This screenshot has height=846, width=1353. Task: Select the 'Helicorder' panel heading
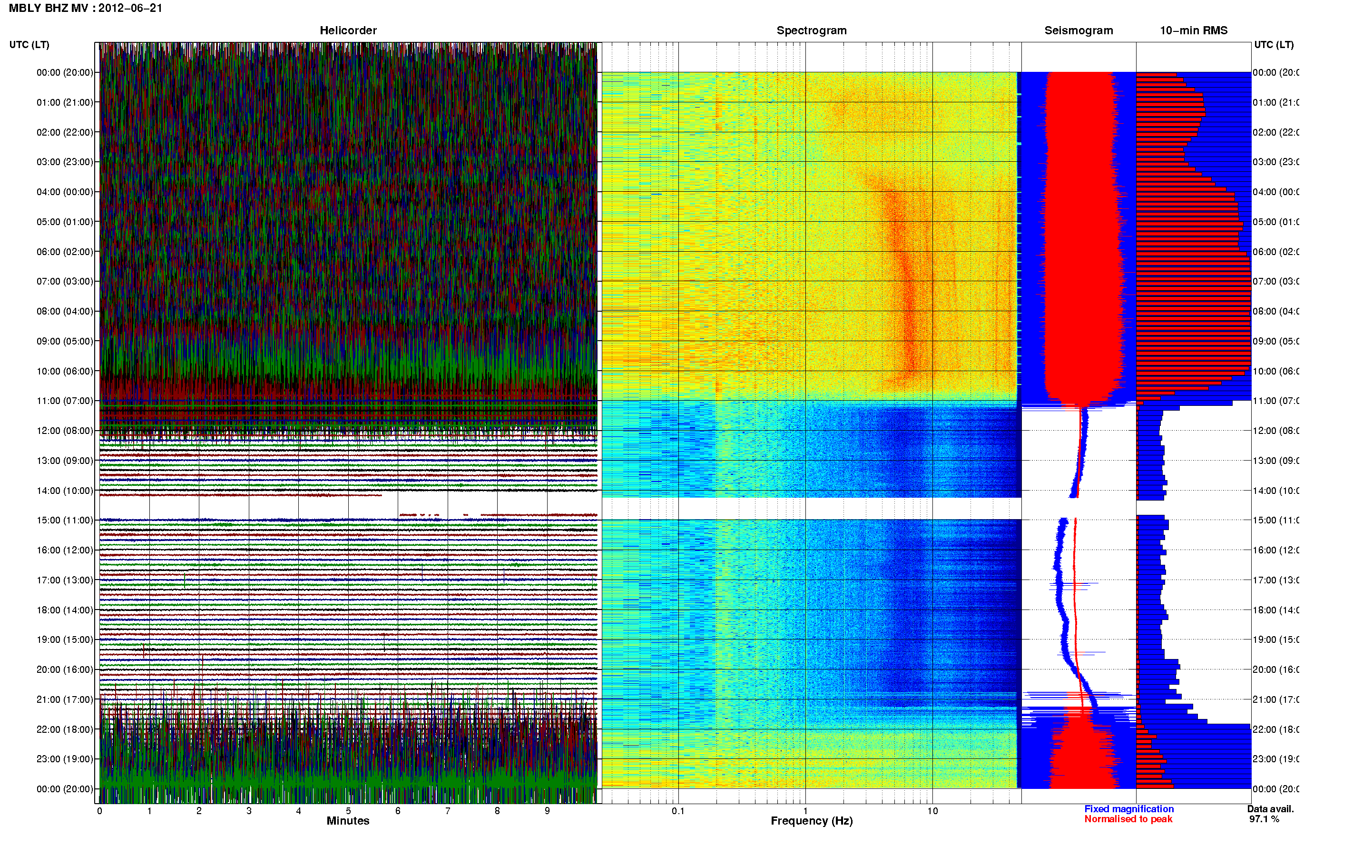[348, 31]
